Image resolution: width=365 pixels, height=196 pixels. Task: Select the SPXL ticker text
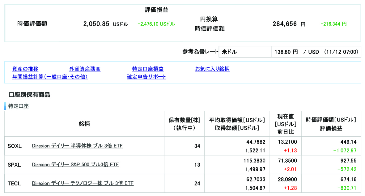14,165
